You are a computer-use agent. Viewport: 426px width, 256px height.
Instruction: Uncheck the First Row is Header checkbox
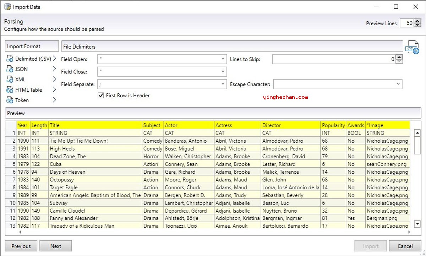click(x=101, y=96)
